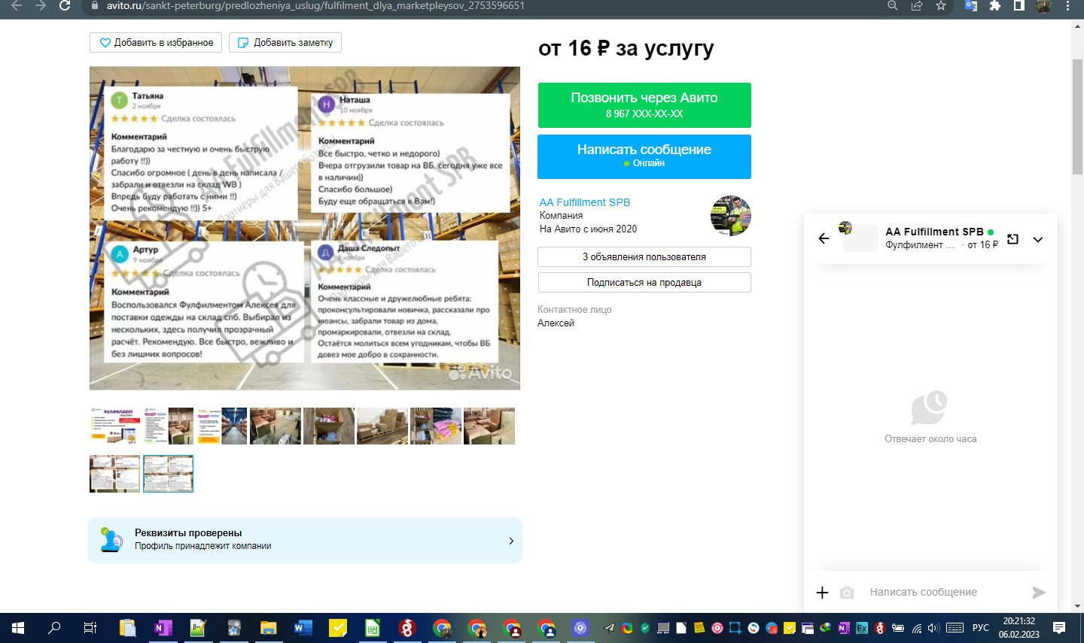Viewport: 1084px width, 643px height.
Task: Open Word from taskbar
Action: [303, 627]
